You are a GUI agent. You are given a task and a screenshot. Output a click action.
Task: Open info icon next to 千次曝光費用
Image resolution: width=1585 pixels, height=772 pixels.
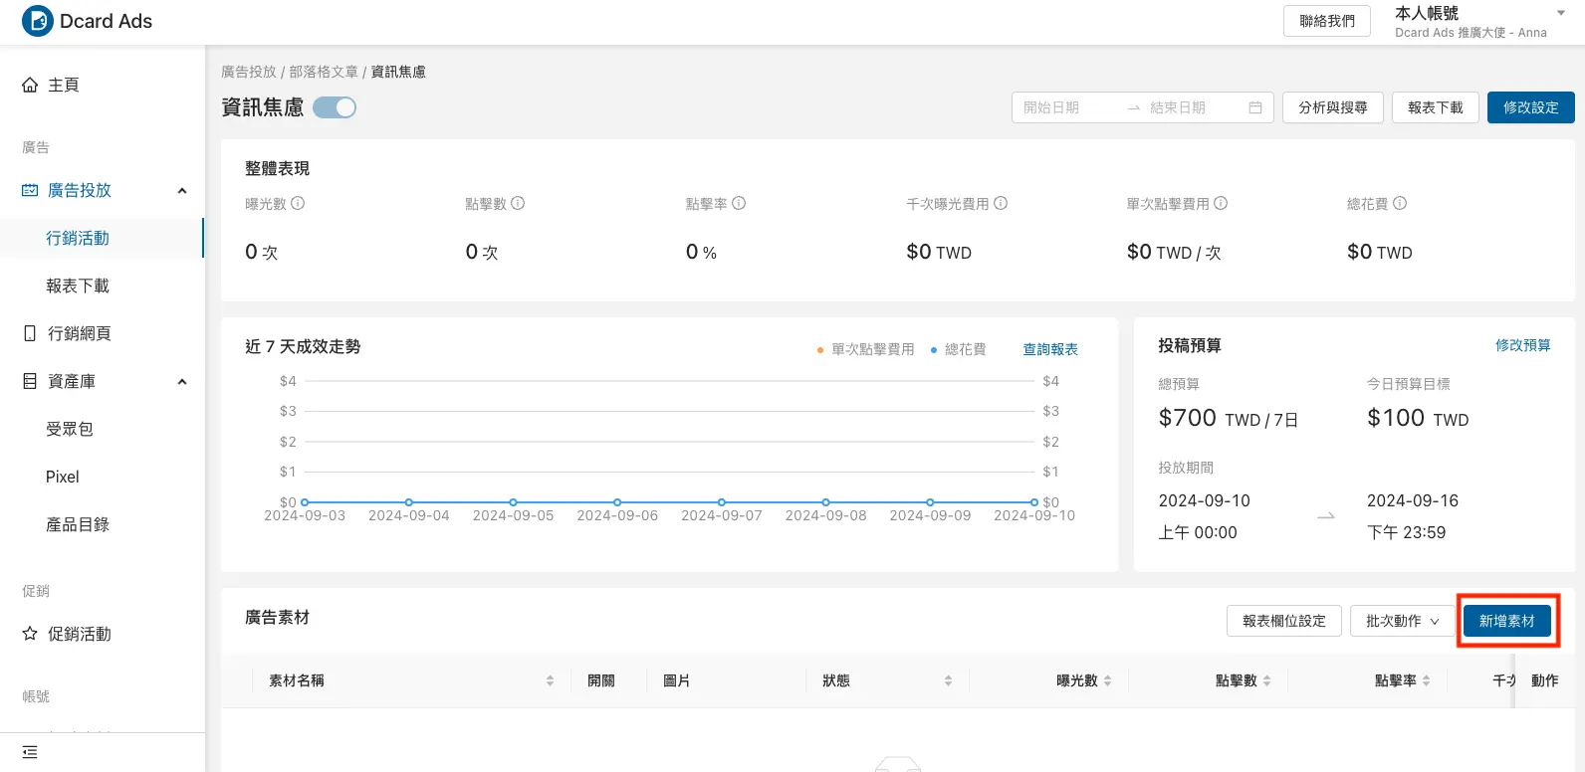(1001, 203)
